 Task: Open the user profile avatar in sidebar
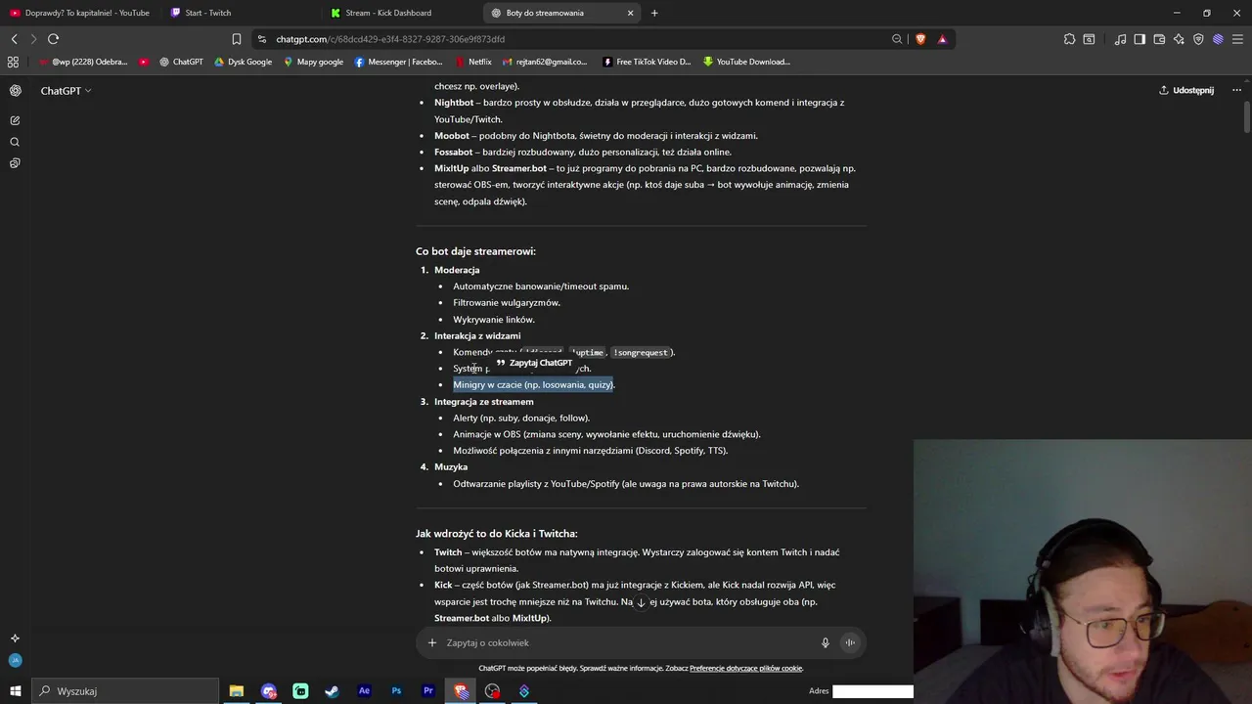click(x=15, y=660)
